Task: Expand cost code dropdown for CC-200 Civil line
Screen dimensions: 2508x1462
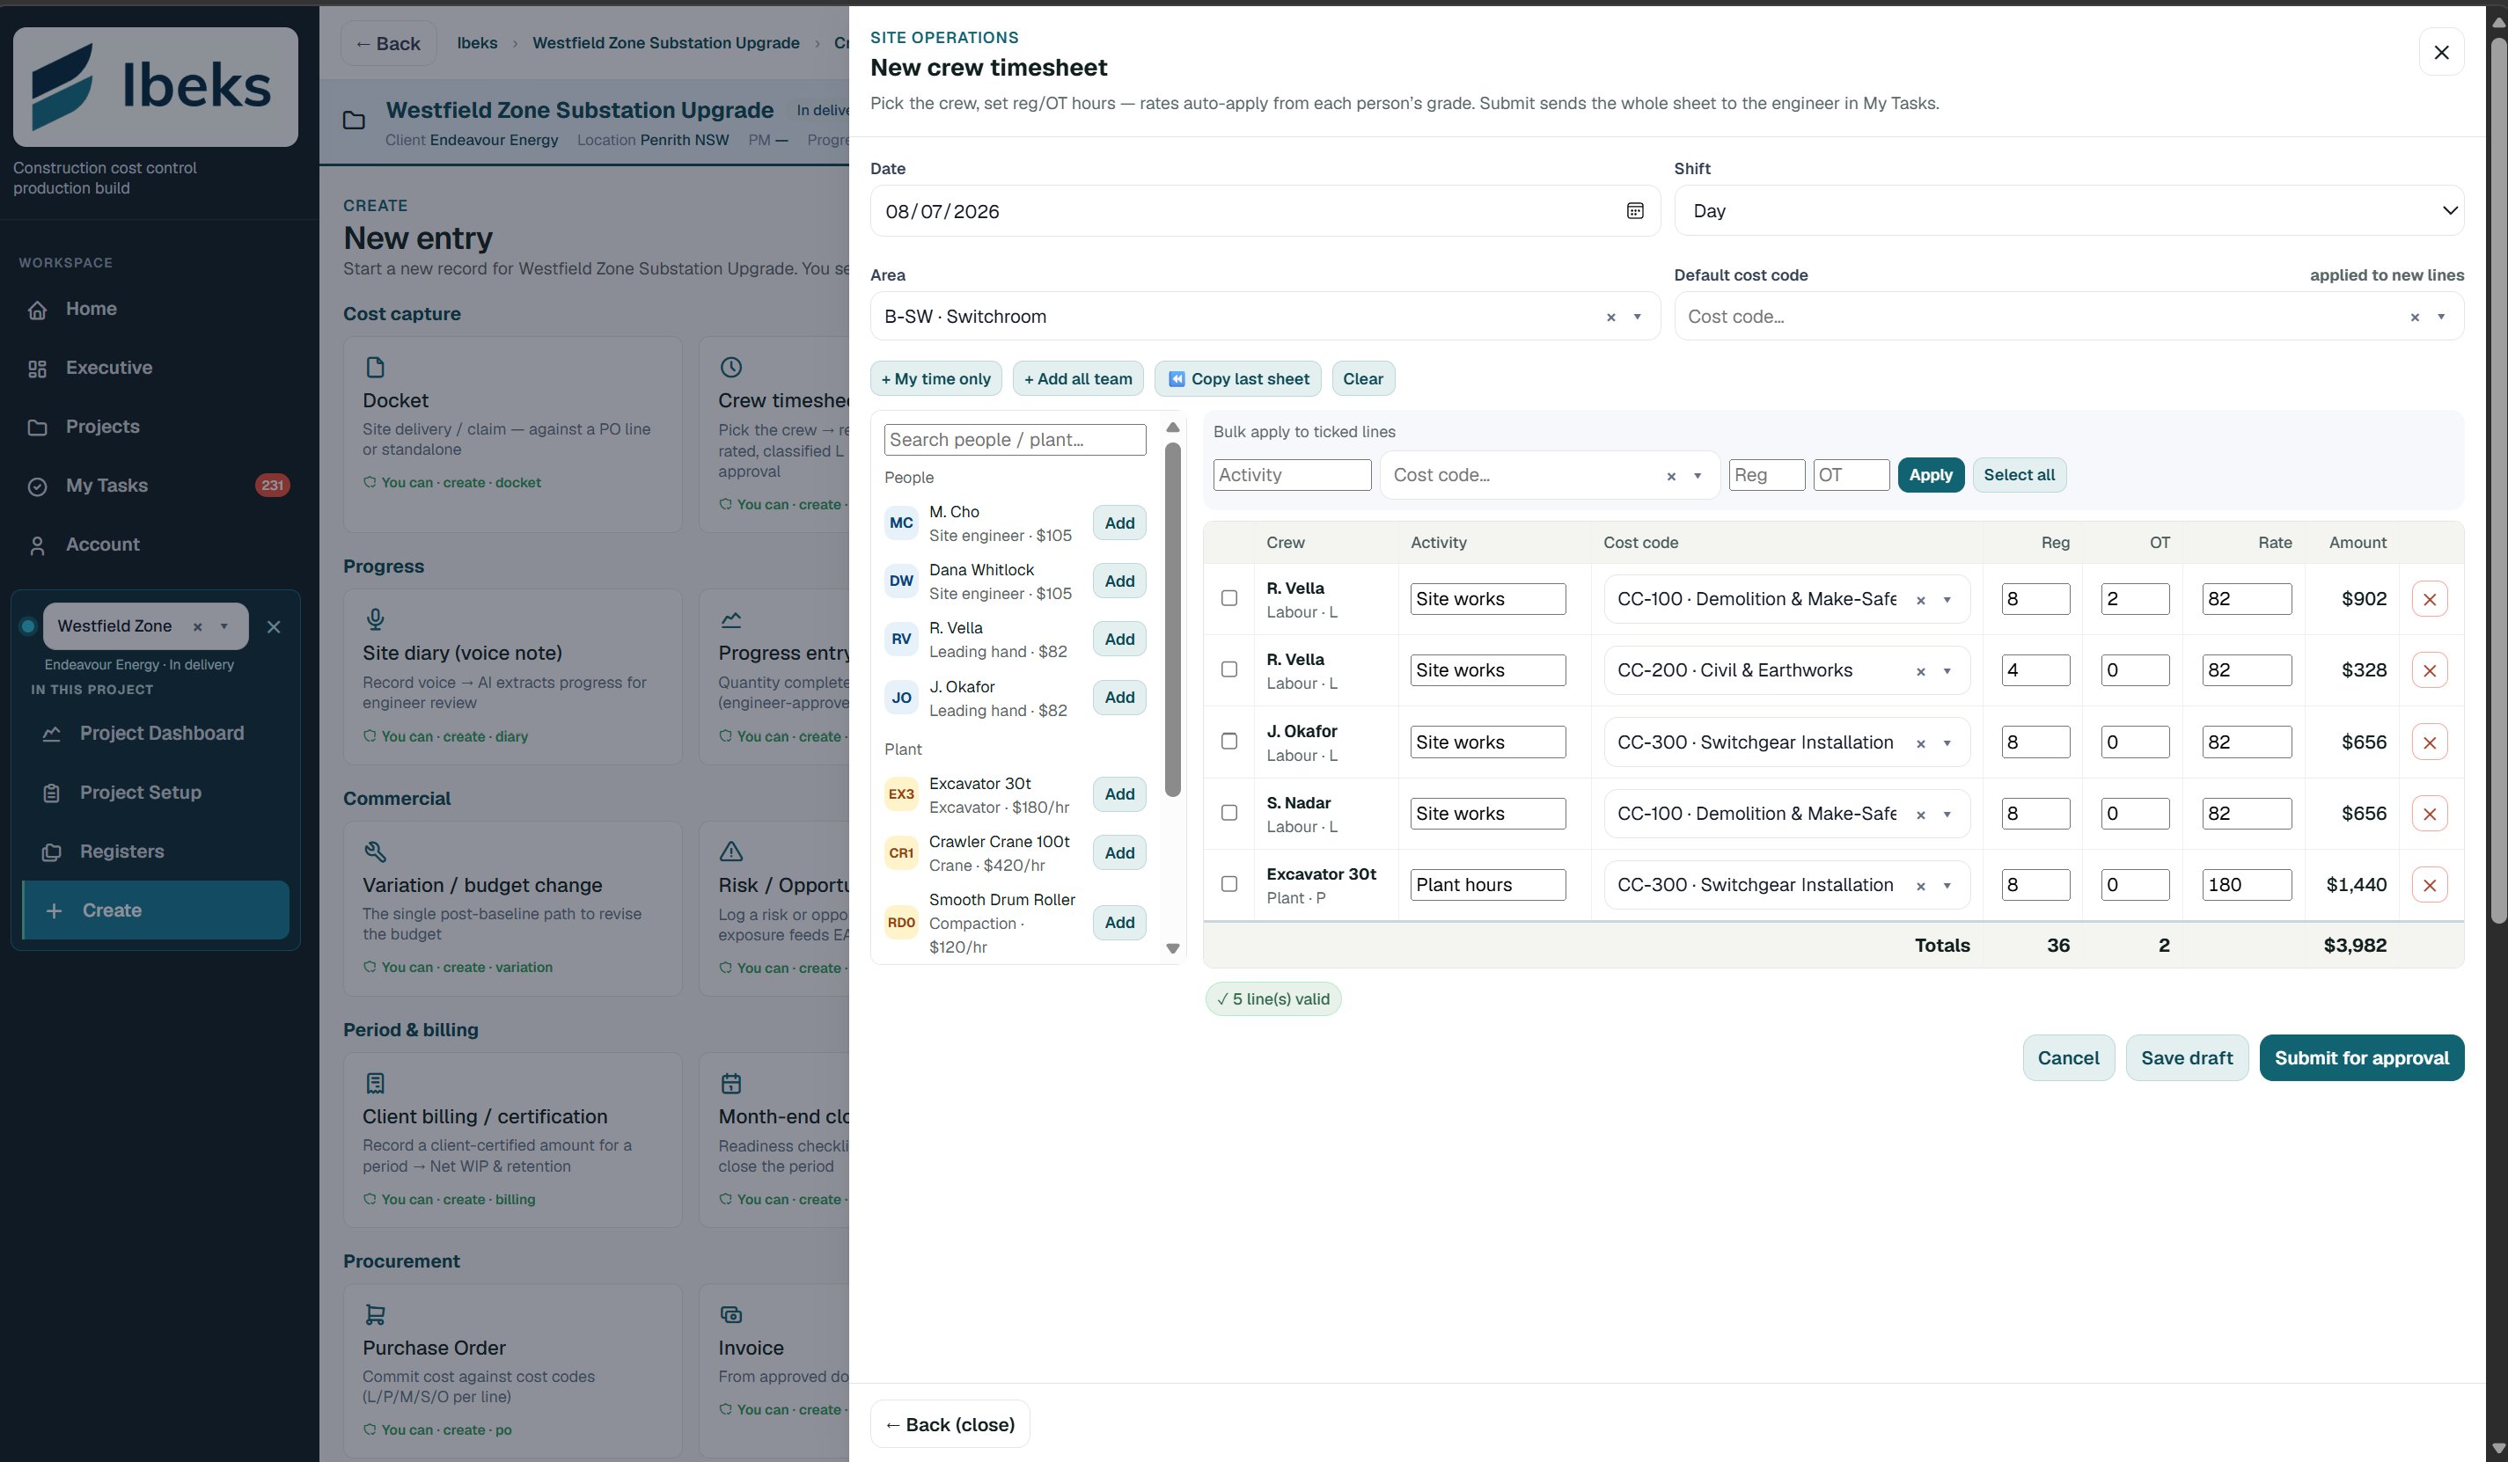Action: pos(1947,671)
